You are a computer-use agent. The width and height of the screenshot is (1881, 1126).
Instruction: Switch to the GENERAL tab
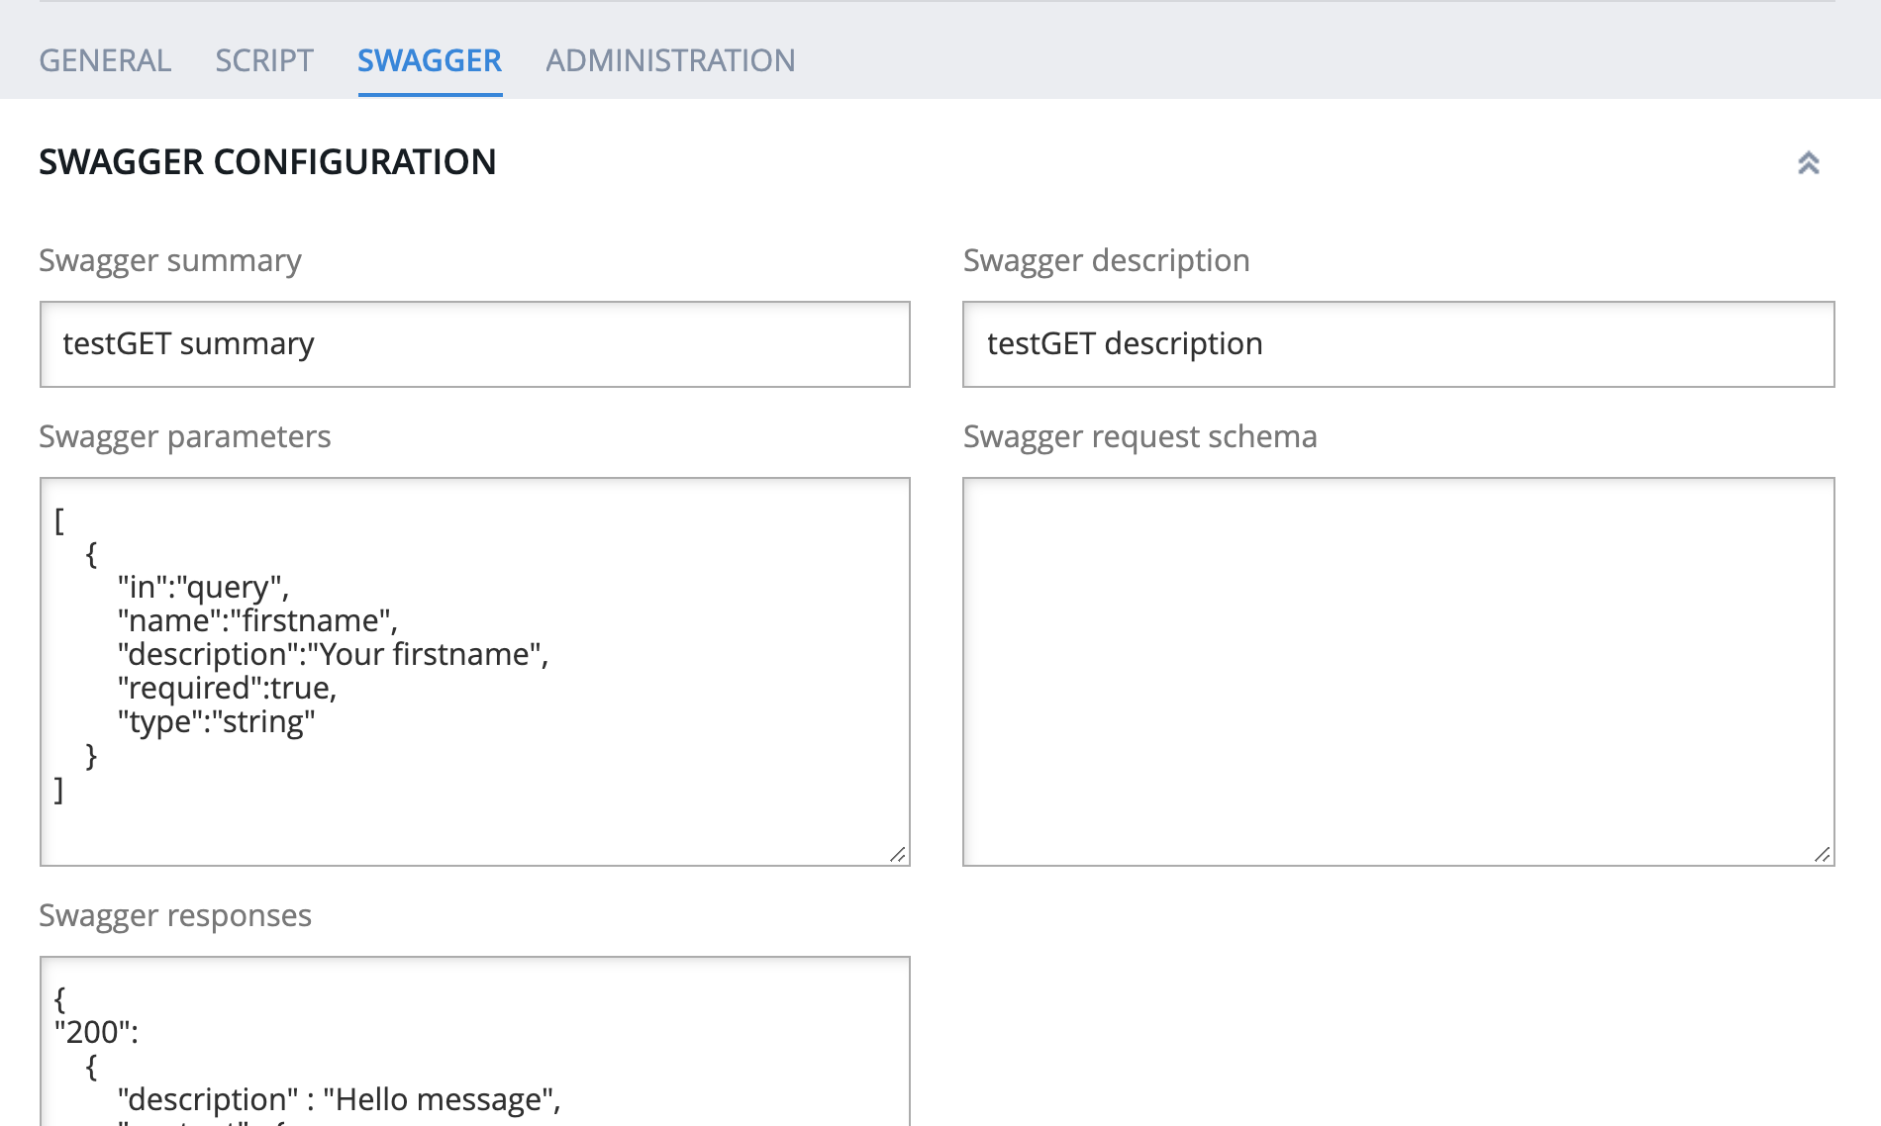(x=105, y=60)
